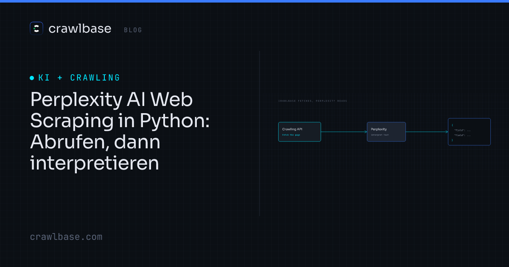Click the arrowhead pointing to the Perplexity box
Image resolution: width=509 pixels, height=267 pixels.
point(365,132)
